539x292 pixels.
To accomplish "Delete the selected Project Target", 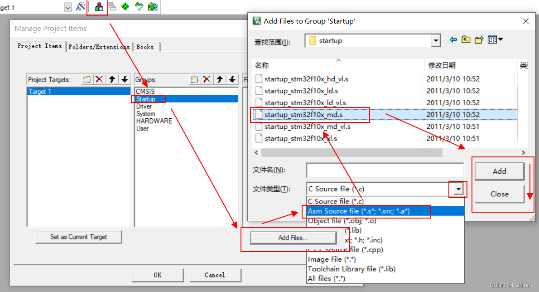I will pyautogui.click(x=99, y=79).
